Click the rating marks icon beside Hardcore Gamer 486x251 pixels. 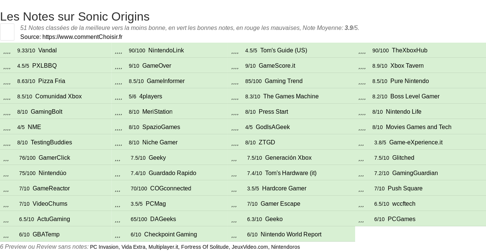tap(234, 189)
